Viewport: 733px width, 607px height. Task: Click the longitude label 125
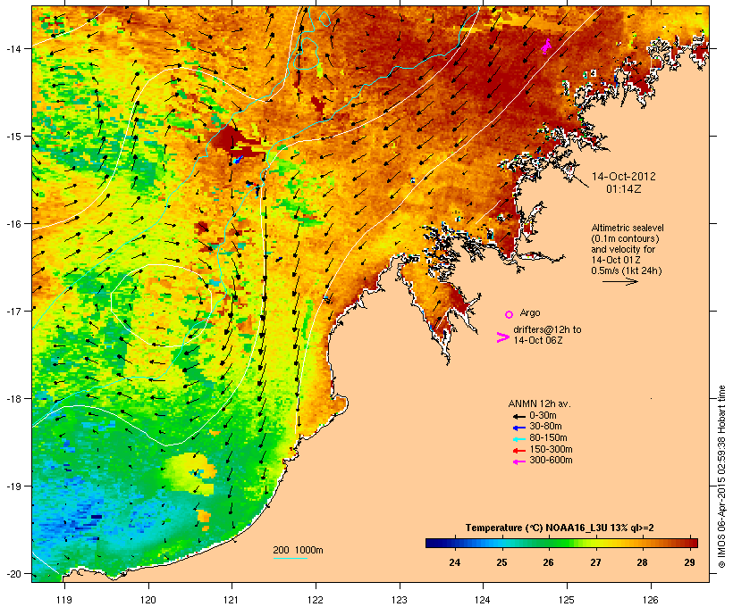[567, 600]
